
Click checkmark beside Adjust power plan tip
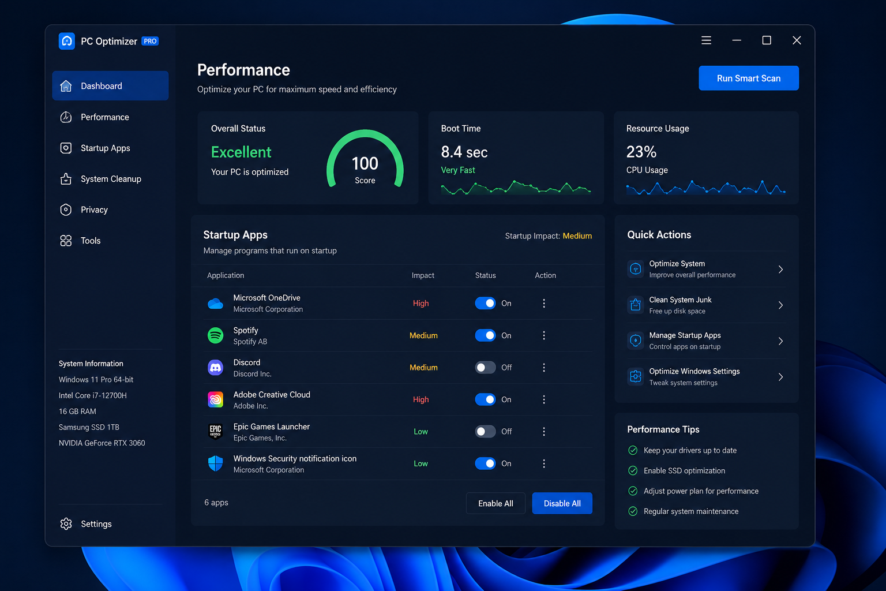pyautogui.click(x=633, y=491)
